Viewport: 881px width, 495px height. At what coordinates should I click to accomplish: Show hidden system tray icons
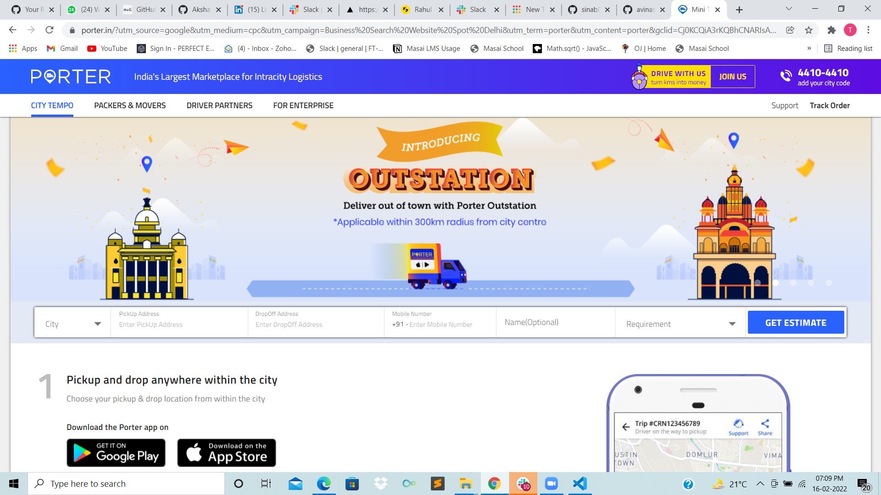[760, 484]
